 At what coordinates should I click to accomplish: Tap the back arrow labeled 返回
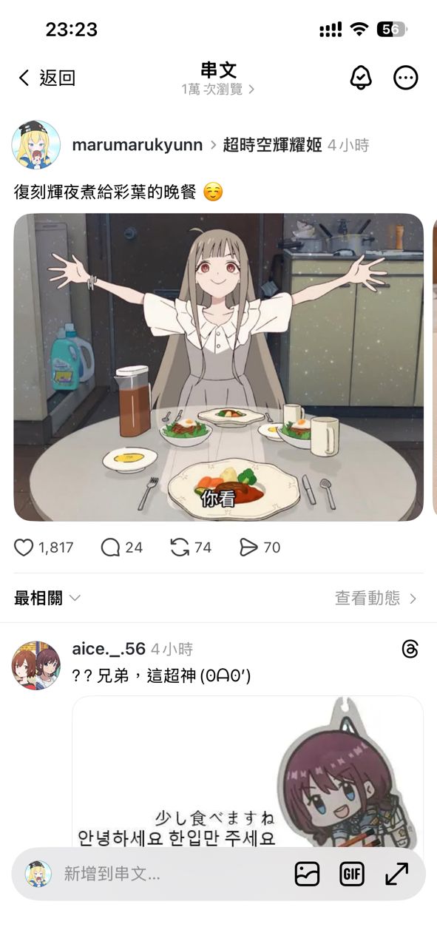pos(47,78)
